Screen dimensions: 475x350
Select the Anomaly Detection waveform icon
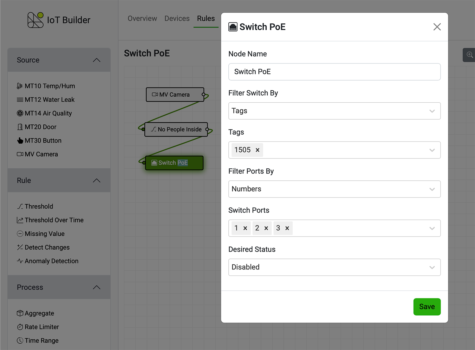click(20, 261)
